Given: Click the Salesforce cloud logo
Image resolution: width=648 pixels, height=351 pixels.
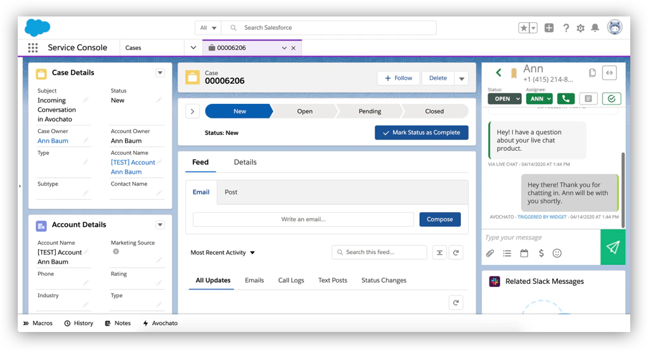Looking at the screenshot, I should 37,27.
